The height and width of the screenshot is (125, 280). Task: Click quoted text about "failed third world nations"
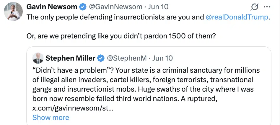(x=125, y=99)
